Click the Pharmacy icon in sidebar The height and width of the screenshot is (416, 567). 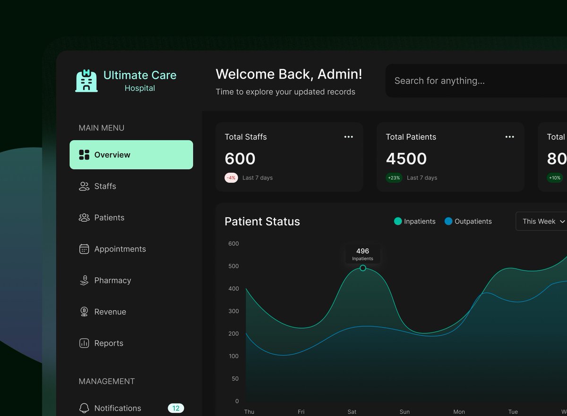point(84,280)
